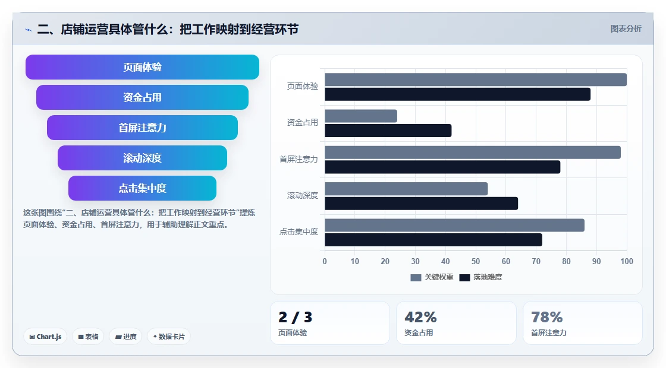666x368 pixels.
Task: Click the 首屏注意力 关键权重 gray bar
Action: point(473,153)
